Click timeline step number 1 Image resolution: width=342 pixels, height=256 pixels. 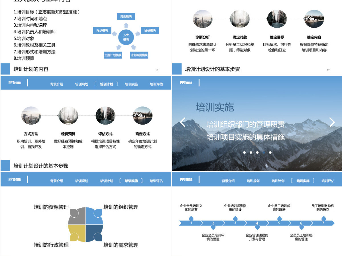(191, 223)
